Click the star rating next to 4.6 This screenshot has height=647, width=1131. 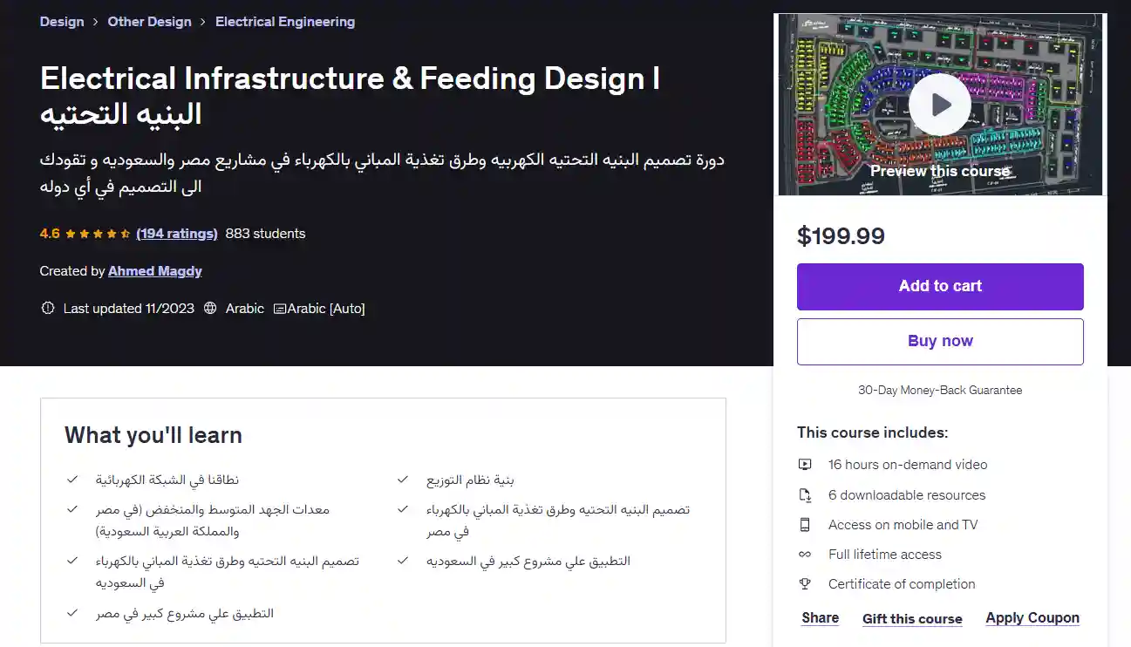97,234
